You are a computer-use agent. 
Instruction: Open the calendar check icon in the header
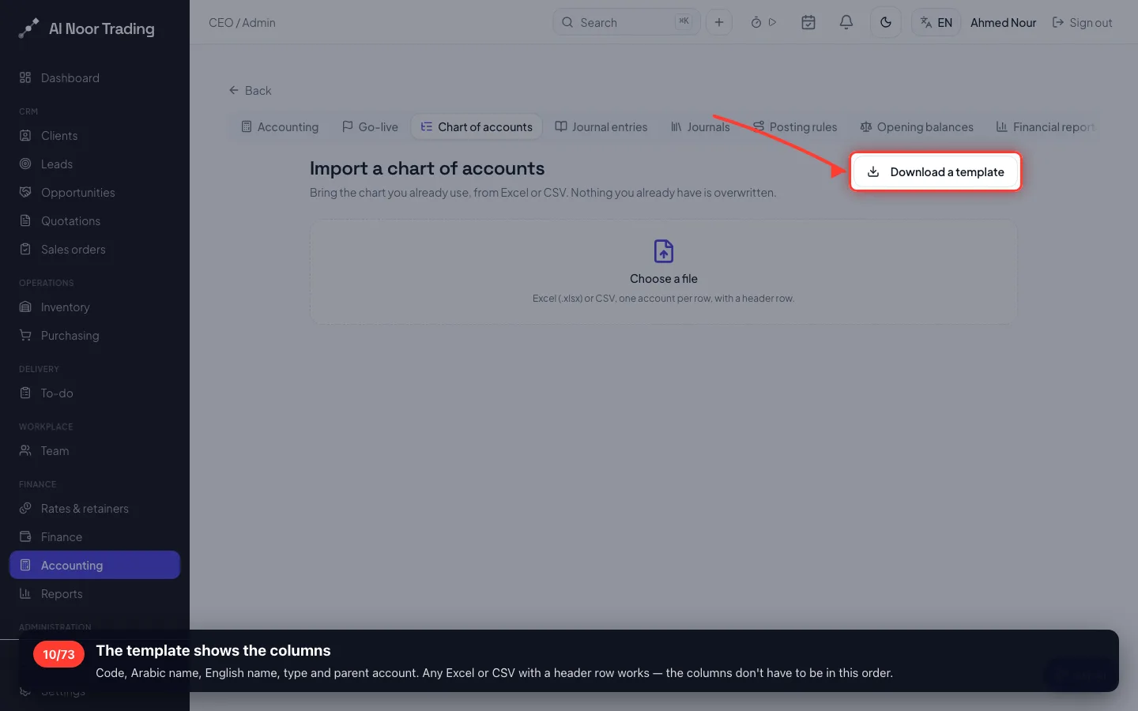click(808, 22)
